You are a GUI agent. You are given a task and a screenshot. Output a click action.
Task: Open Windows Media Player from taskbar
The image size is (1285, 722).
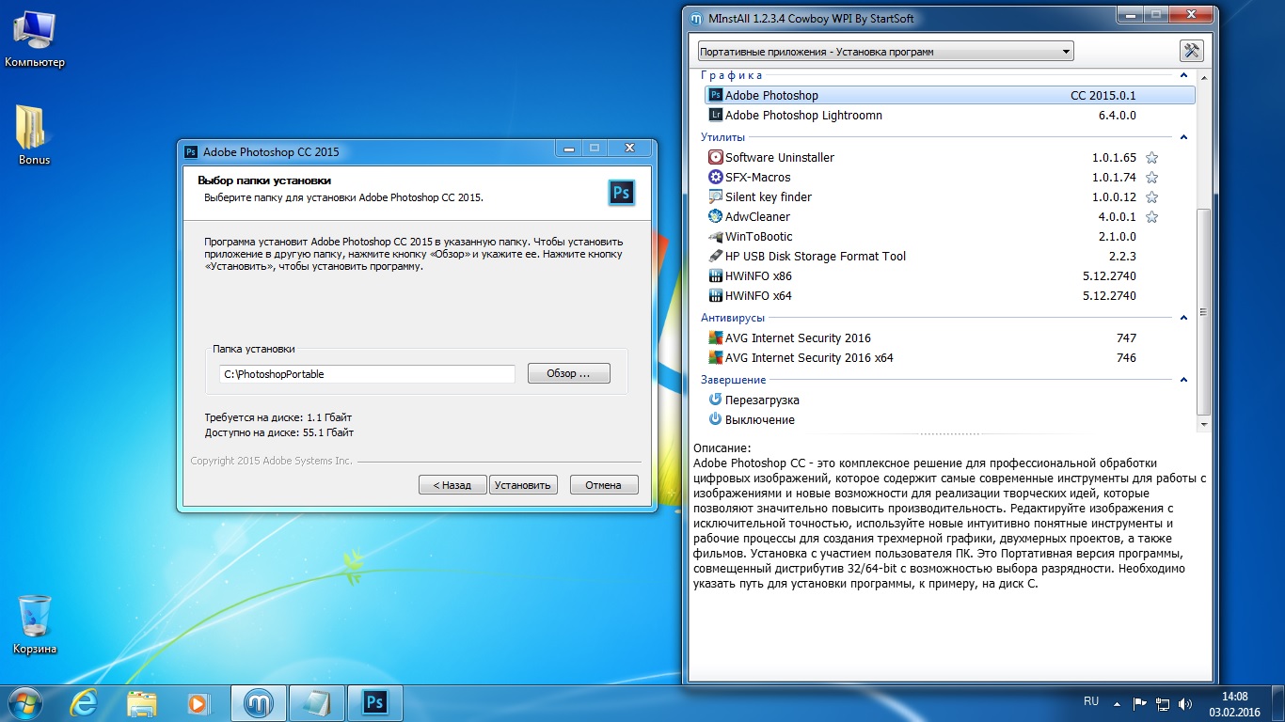(x=198, y=702)
